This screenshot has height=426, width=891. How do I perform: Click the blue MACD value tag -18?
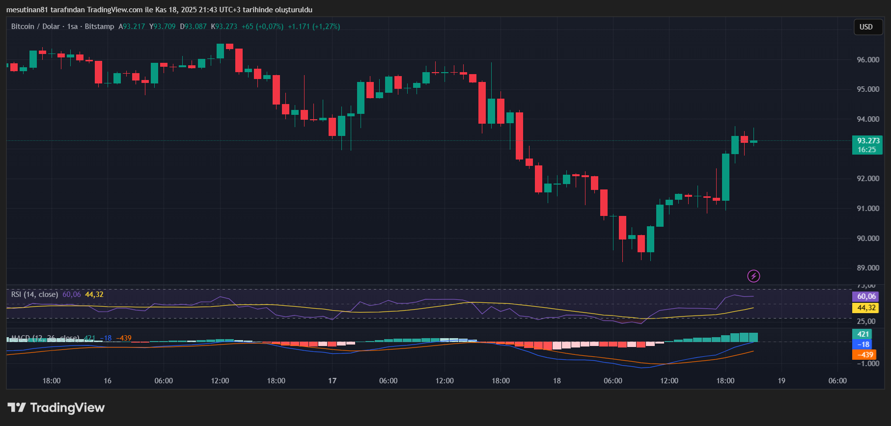(x=863, y=345)
